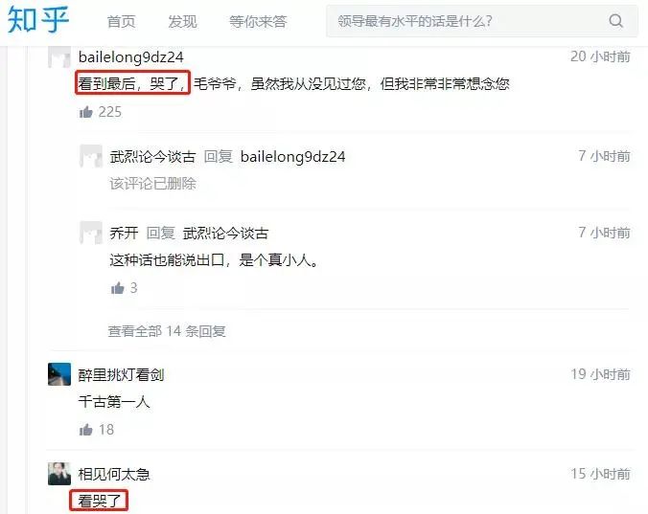Go to 首页 tab
Viewport: 648px width, 514px height.
point(121,21)
